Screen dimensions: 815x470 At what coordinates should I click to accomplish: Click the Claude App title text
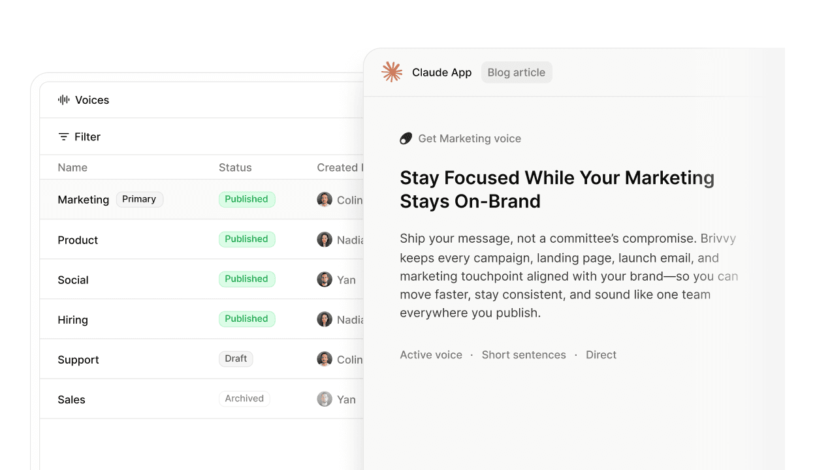coord(441,72)
